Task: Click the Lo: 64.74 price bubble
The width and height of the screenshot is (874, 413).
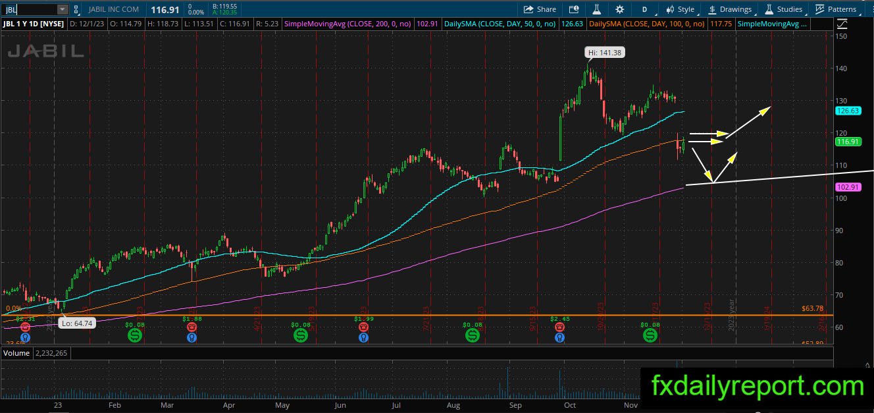Action: pyautogui.click(x=78, y=323)
